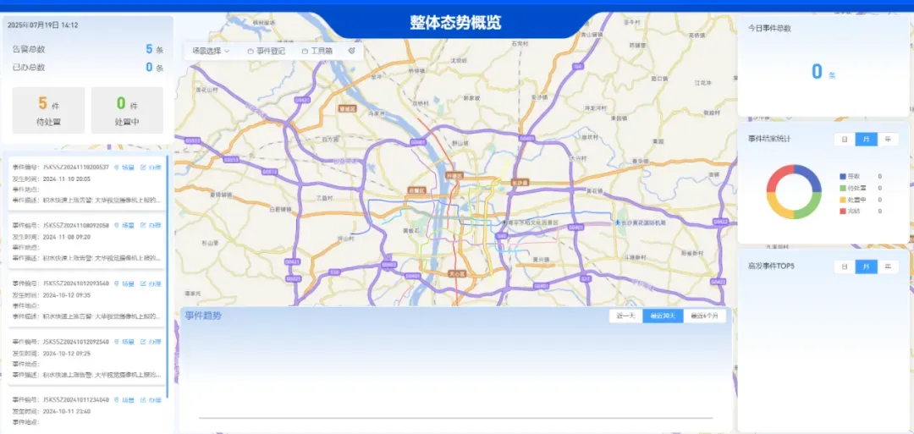
Task: Select 月 tab in 高发事件TOP5 panel
Action: tap(867, 266)
